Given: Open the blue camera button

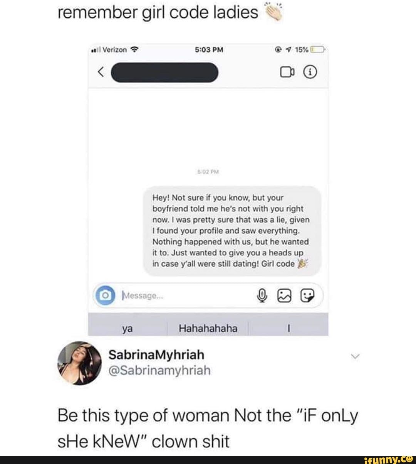Looking at the screenshot, I should [105, 296].
